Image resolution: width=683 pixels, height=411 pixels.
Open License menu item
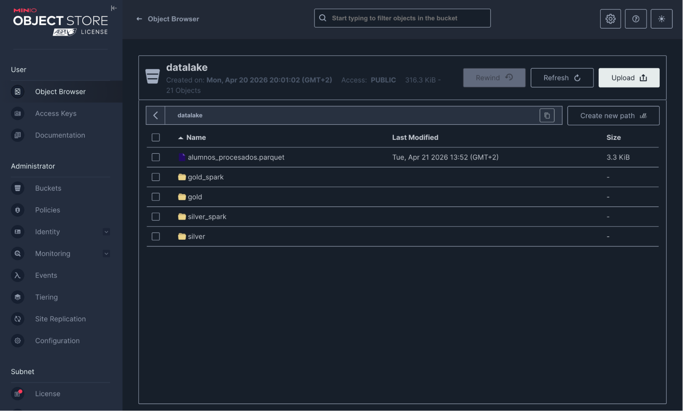pyautogui.click(x=47, y=394)
